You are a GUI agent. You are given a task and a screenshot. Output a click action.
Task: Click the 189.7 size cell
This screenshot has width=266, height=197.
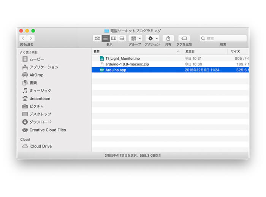coord(242,64)
